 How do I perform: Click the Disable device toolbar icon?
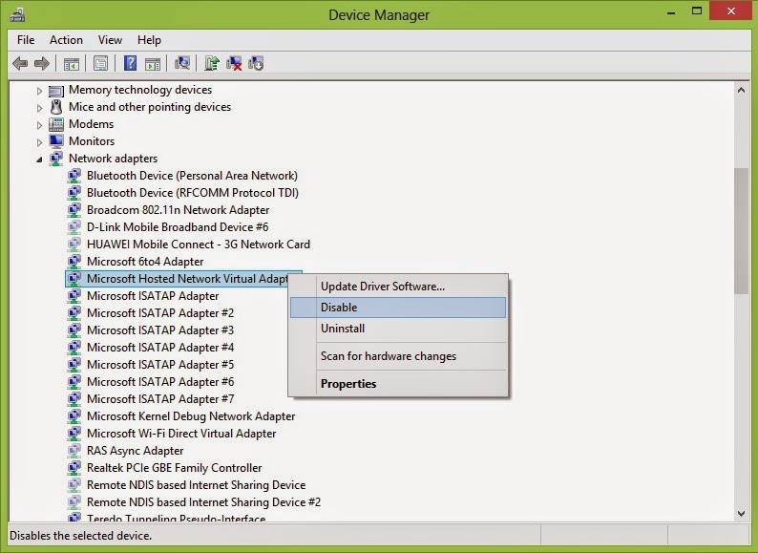[x=256, y=63]
